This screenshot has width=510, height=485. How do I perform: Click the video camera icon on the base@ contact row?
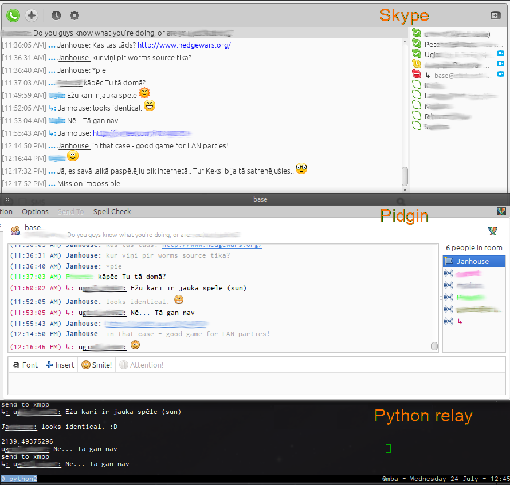(x=501, y=74)
